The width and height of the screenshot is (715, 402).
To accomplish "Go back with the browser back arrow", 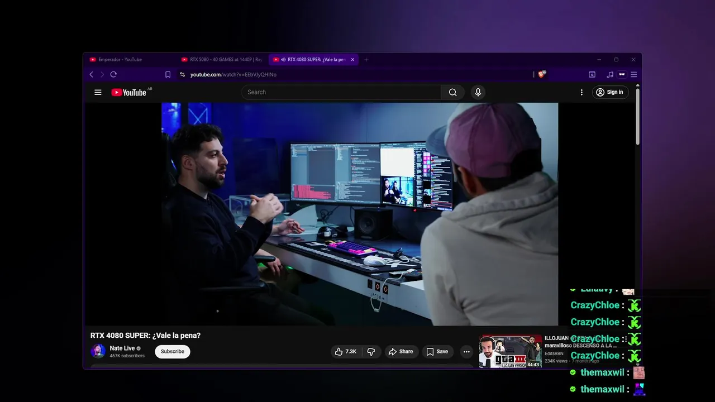I will pyautogui.click(x=92, y=74).
